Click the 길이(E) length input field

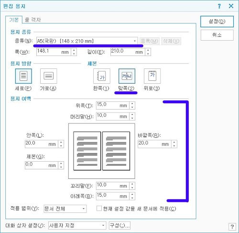coord(128,52)
